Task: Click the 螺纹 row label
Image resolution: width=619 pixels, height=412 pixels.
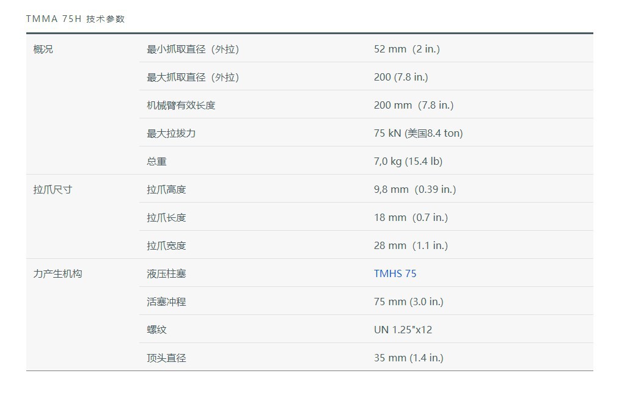Action: click(x=156, y=330)
